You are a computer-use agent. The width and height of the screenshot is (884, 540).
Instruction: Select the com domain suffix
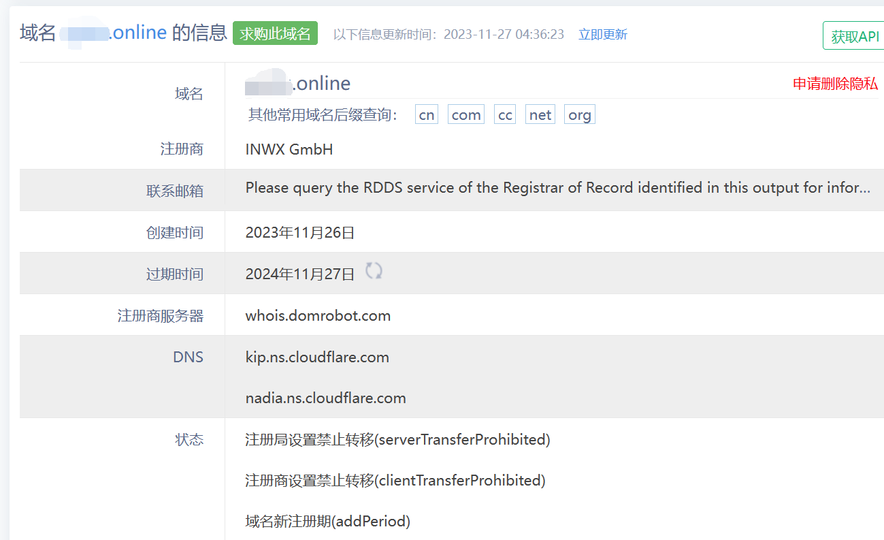coord(465,115)
